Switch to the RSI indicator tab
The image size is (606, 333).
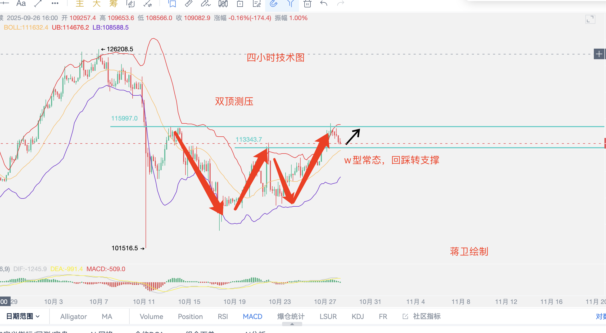223,316
